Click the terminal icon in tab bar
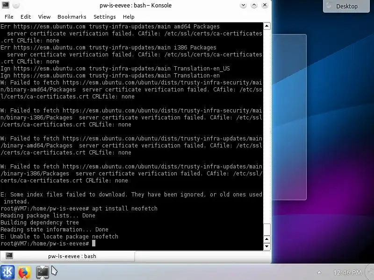The image size is (374, 280). click(x=9, y=256)
